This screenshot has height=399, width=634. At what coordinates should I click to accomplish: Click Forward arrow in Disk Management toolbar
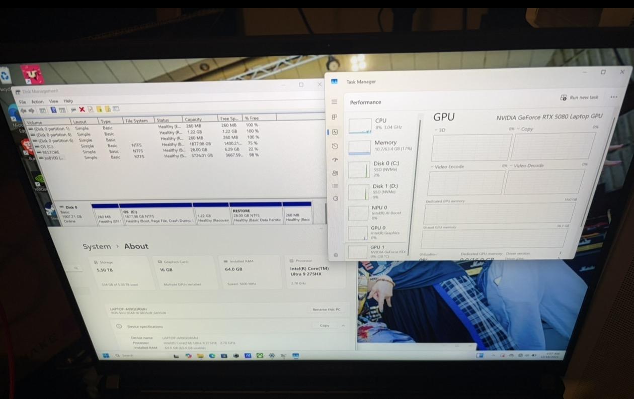pos(31,111)
